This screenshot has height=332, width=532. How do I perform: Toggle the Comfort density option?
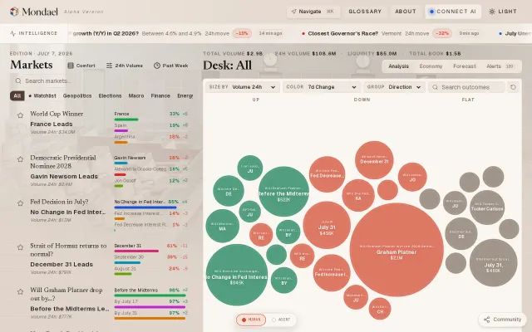(81, 66)
